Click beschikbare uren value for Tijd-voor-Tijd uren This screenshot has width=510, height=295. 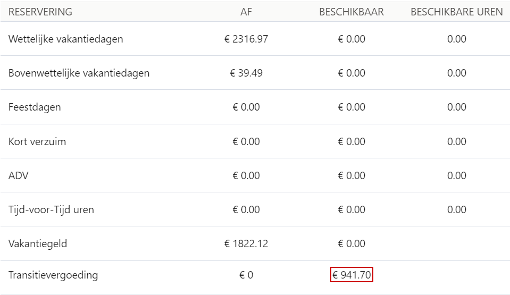click(x=457, y=209)
